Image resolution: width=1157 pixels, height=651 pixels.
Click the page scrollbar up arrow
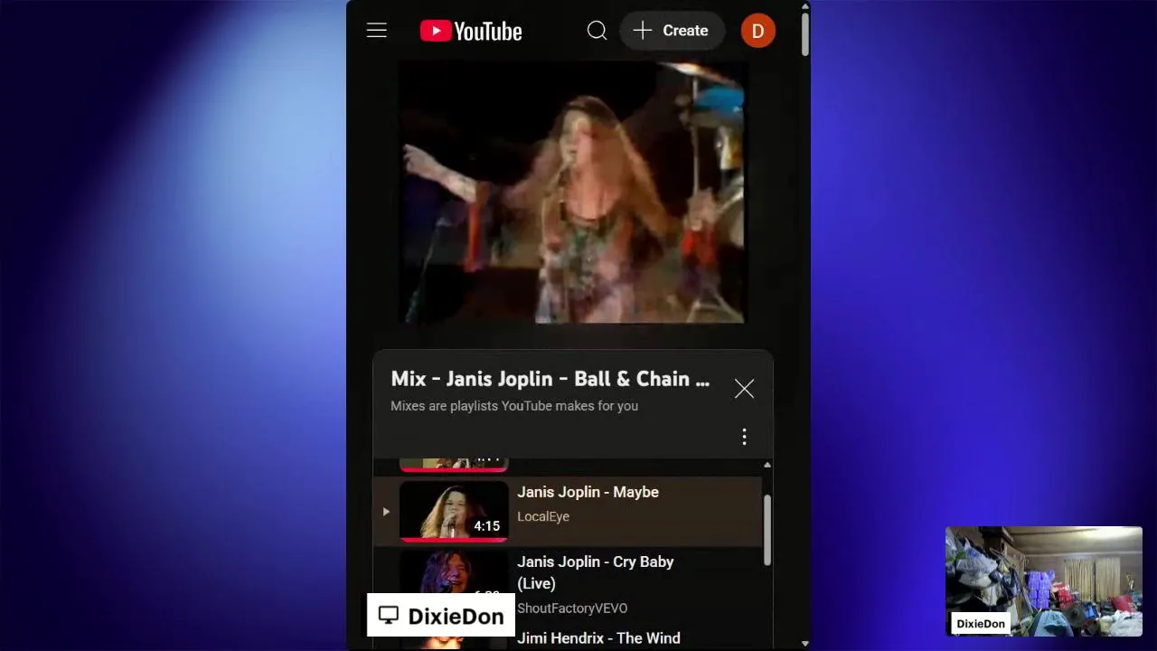[x=805, y=7]
